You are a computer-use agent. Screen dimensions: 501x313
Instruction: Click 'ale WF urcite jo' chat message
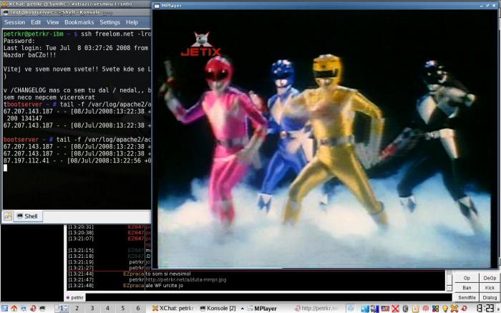(x=164, y=286)
